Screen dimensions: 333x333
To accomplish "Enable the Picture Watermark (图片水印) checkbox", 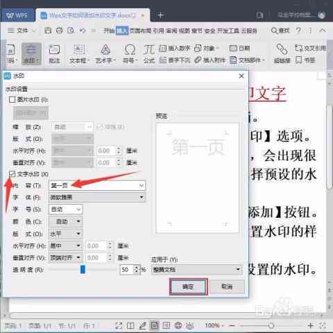I will (12, 100).
